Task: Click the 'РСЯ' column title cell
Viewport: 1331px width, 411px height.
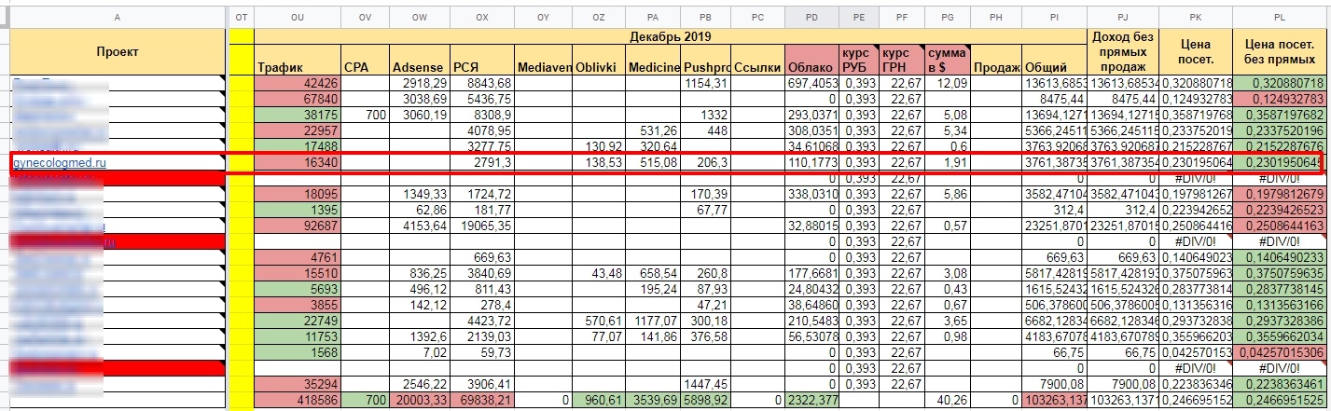Action: coord(482,61)
